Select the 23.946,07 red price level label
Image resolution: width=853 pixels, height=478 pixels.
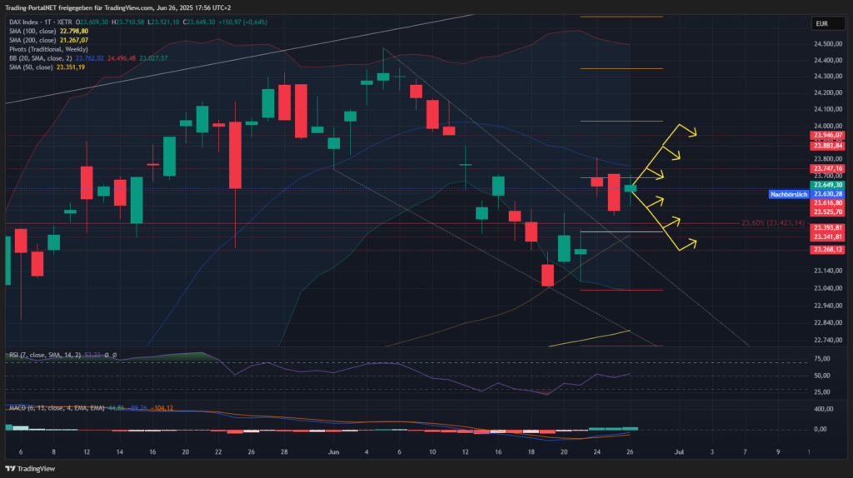[x=826, y=135]
